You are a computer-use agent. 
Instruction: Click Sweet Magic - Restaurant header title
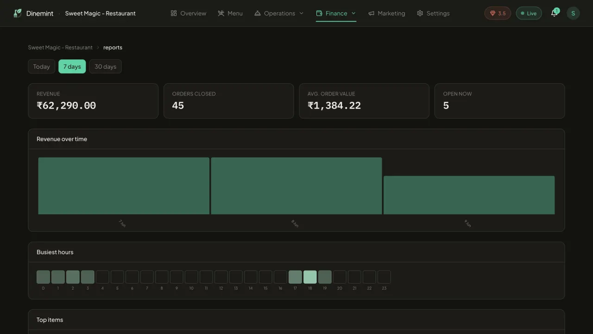tap(101, 13)
